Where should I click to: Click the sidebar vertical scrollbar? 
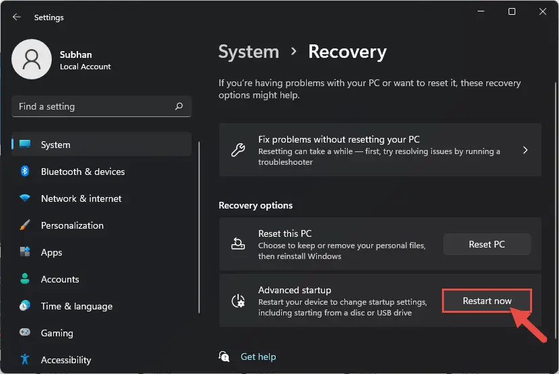pyautogui.click(x=199, y=227)
